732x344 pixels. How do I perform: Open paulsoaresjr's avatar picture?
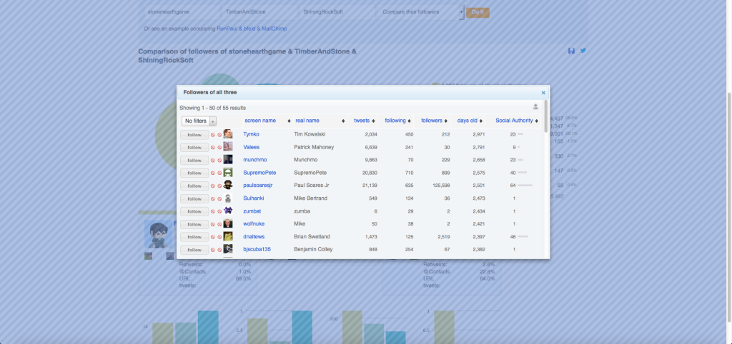228,185
